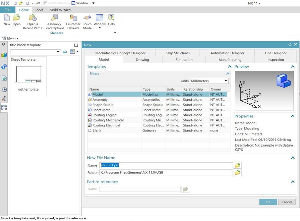
Task: Maximize the title block template panel
Action: coord(76,45)
